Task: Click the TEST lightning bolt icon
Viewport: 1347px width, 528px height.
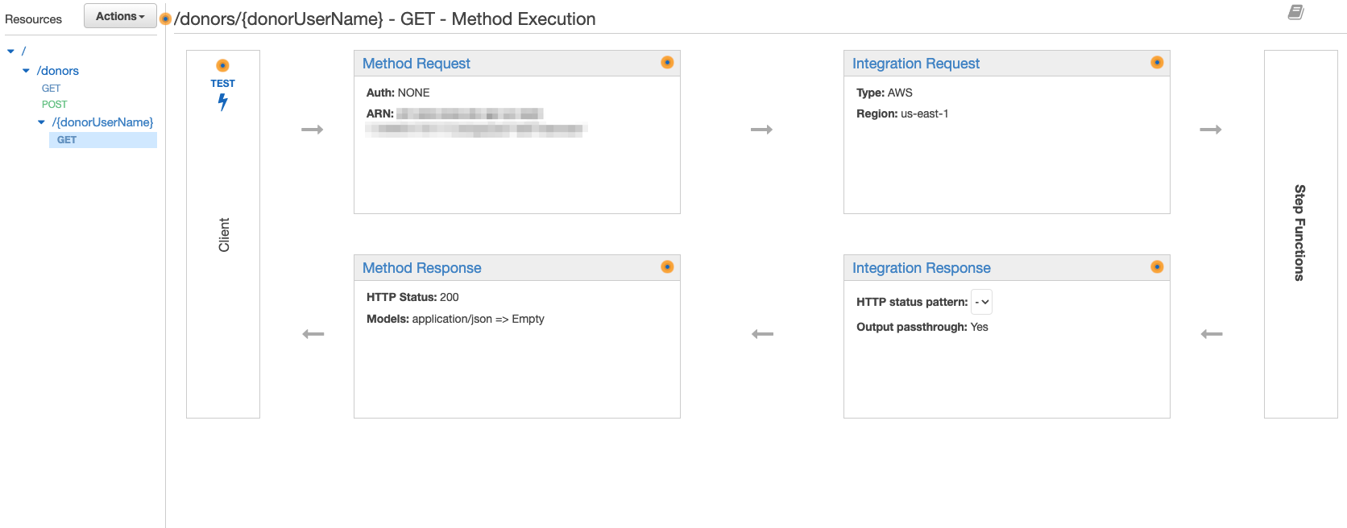Action: 223,102
